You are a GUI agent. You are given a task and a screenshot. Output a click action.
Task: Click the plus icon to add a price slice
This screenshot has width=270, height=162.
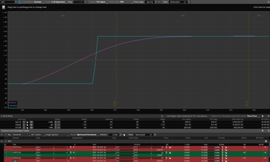262,116
